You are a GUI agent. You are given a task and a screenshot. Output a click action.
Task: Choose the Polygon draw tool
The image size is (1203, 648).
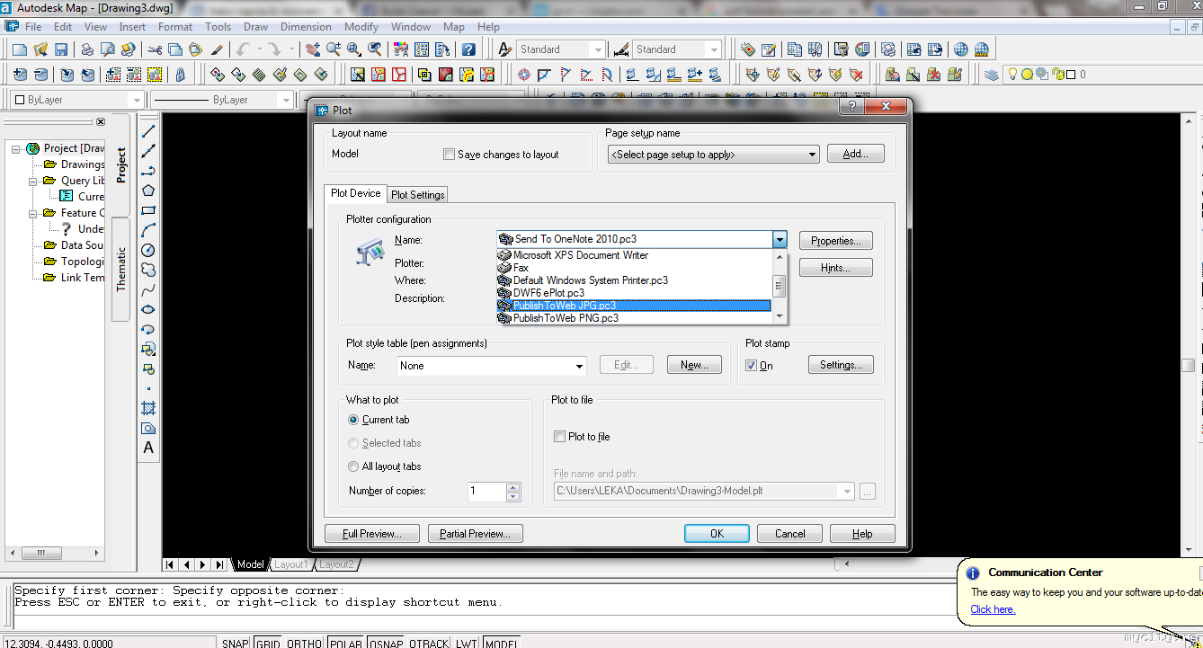pyautogui.click(x=148, y=191)
